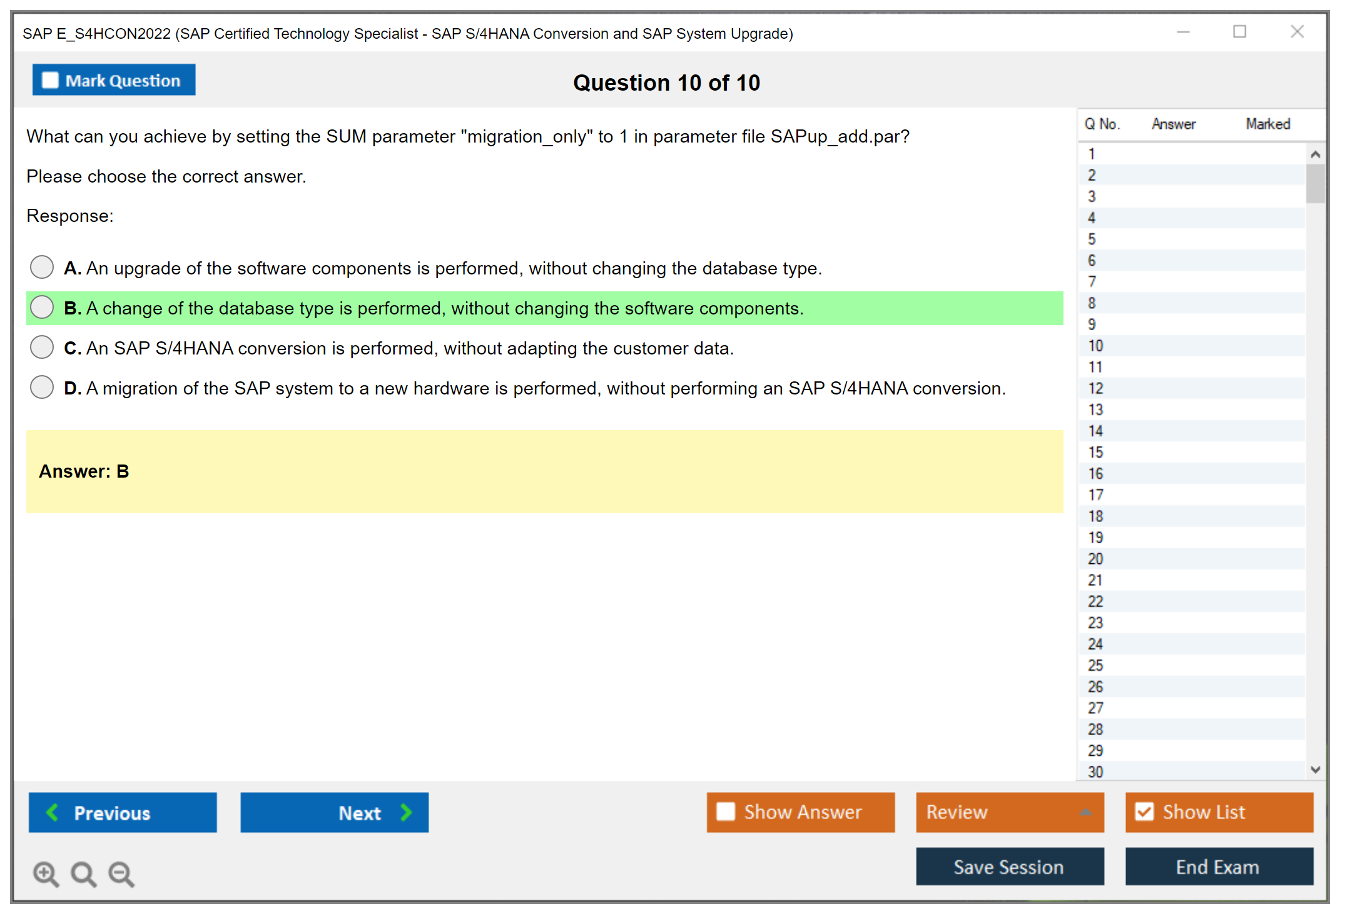
Task: Select option D about new hardware migration
Action: click(42, 388)
